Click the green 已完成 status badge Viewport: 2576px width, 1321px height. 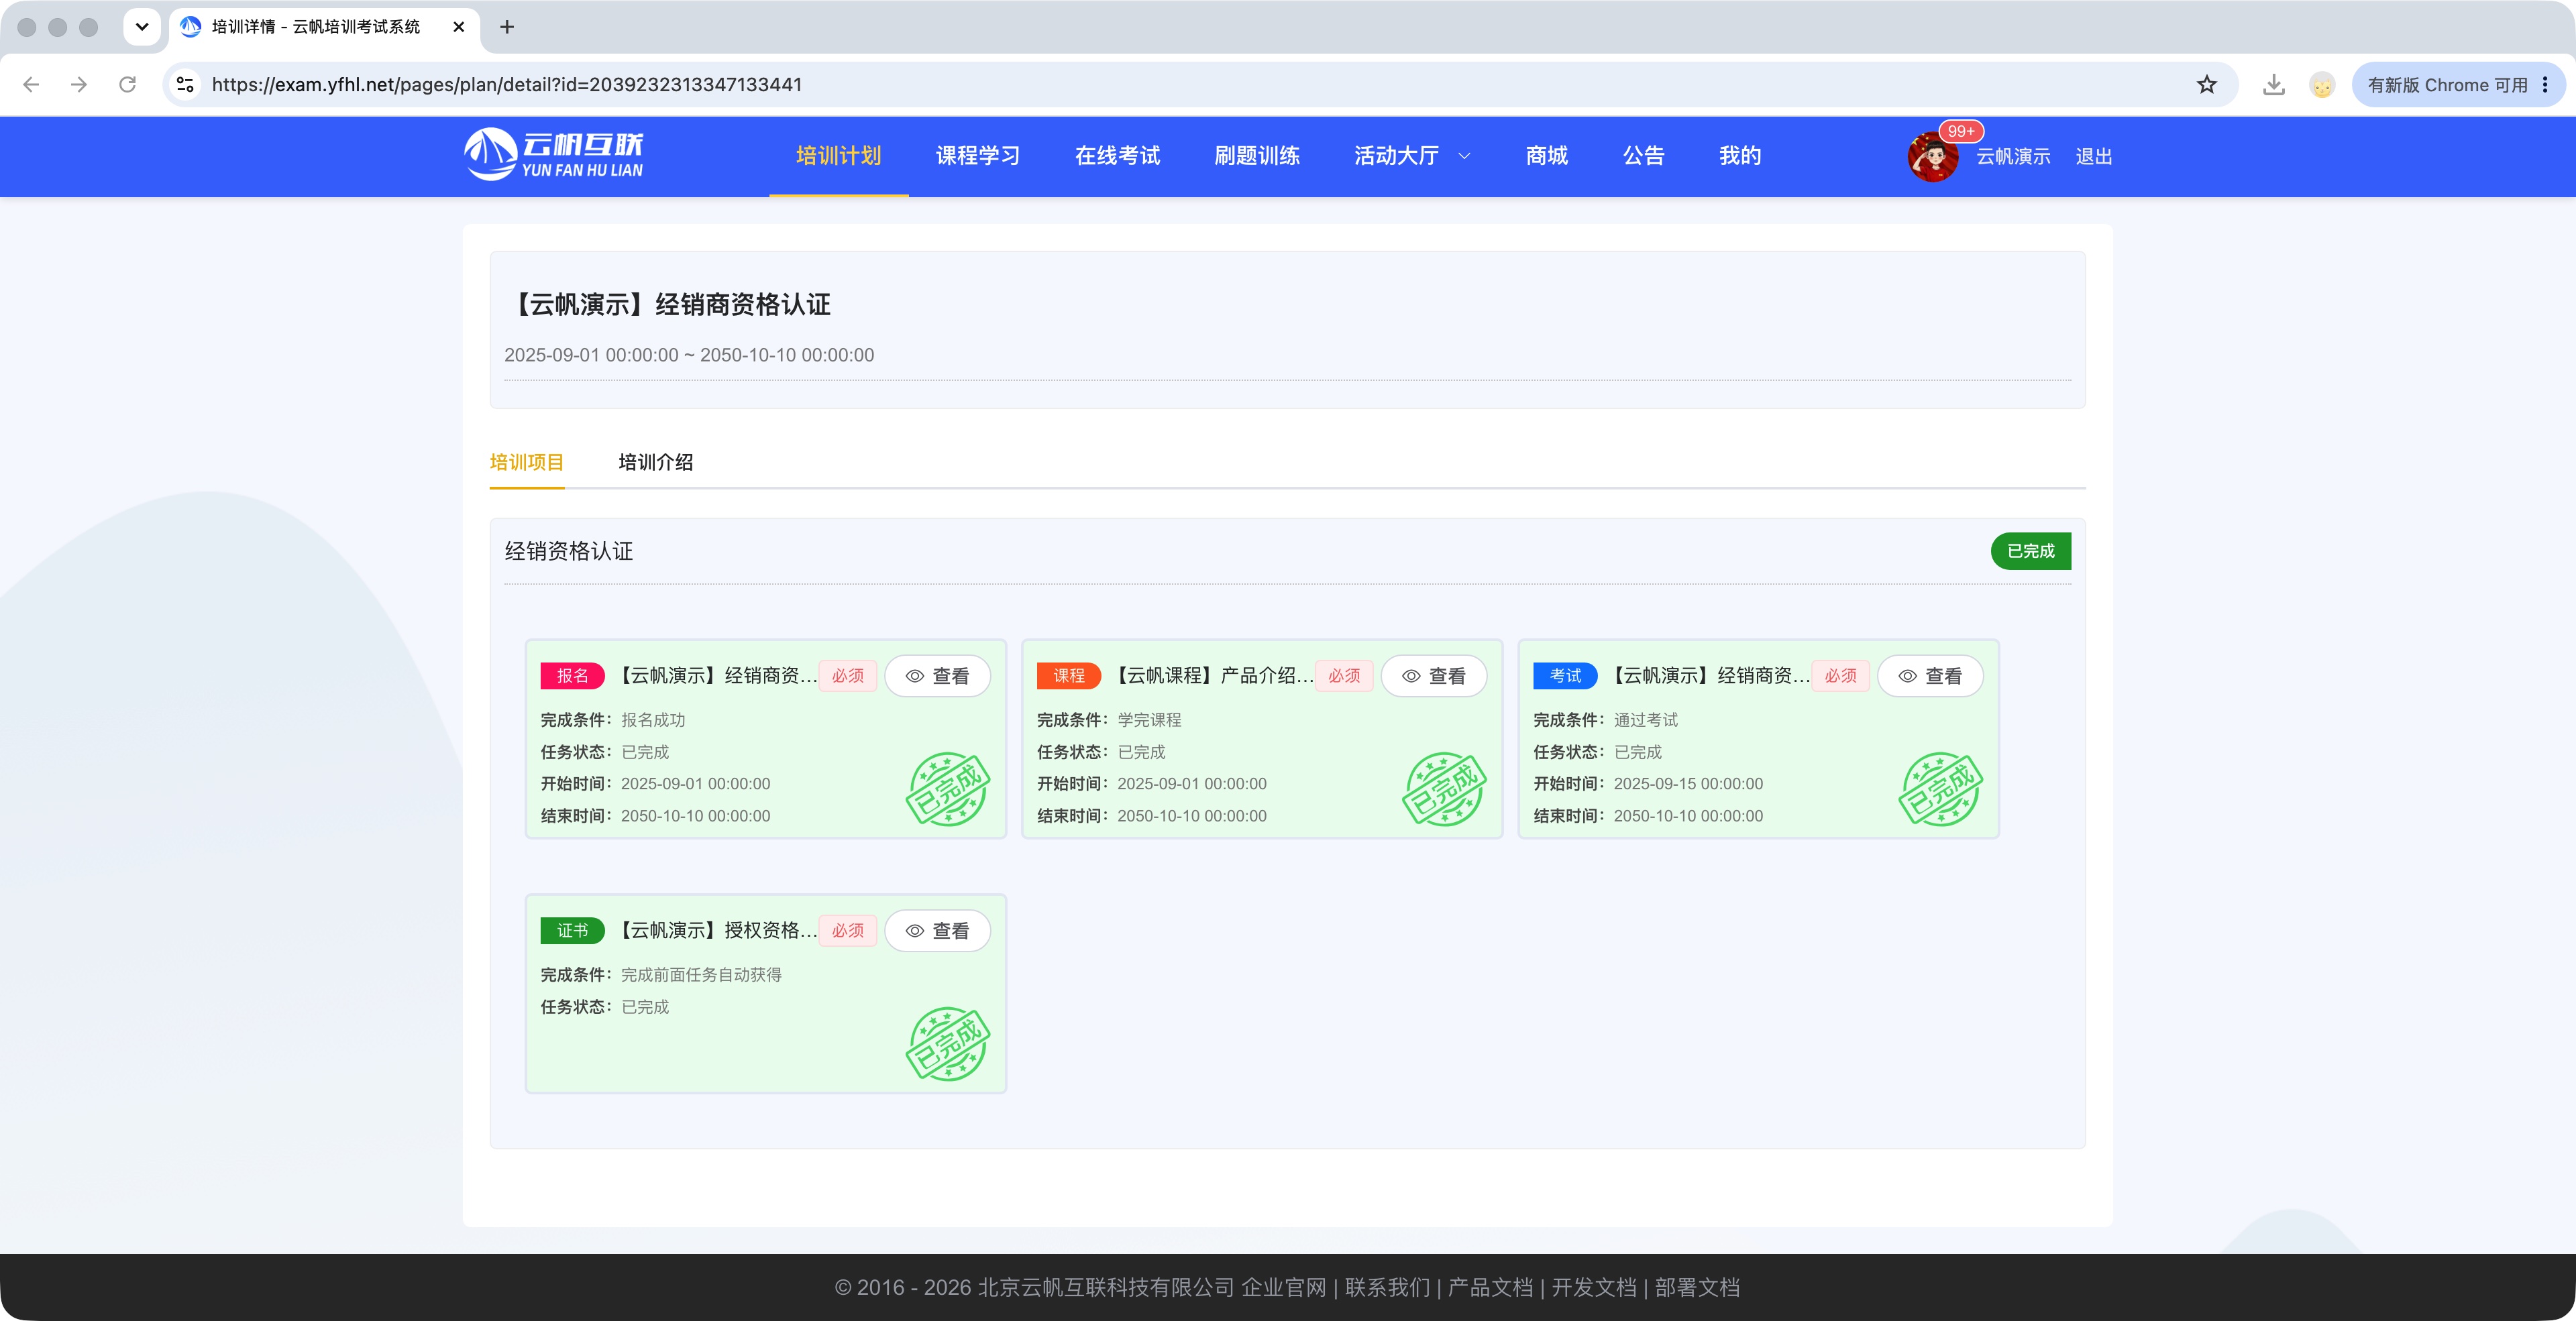click(2030, 552)
